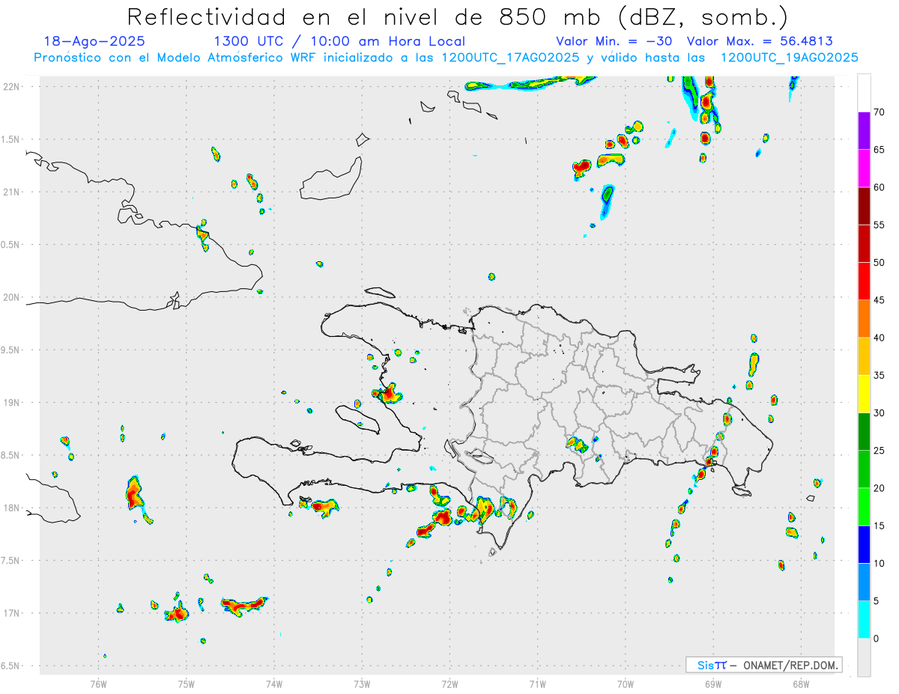
Task: Click the bright green 15–20 dBZ band
Action: point(864,507)
